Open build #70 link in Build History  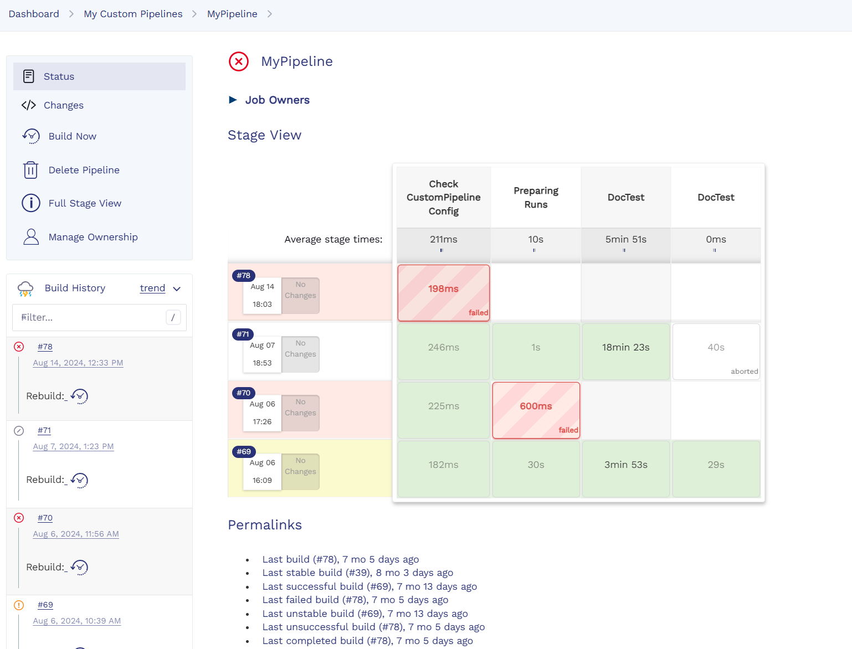pyautogui.click(x=45, y=518)
